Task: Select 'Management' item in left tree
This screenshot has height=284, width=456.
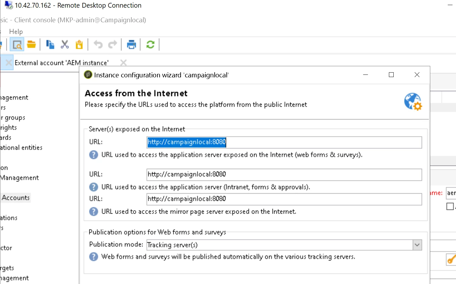Action: [19, 178]
